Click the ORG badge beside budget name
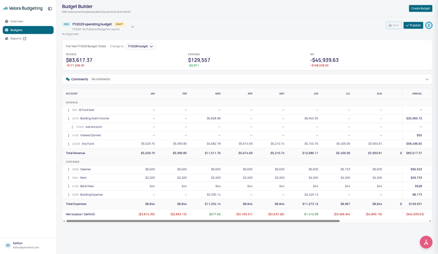Viewport: 438px width, 254px height. pyautogui.click(x=66, y=24)
